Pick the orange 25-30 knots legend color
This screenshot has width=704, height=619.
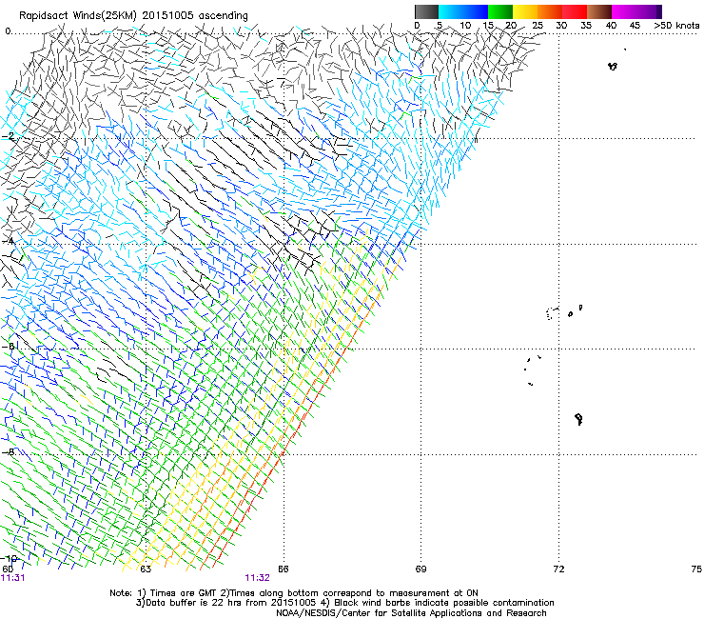pyautogui.click(x=550, y=11)
